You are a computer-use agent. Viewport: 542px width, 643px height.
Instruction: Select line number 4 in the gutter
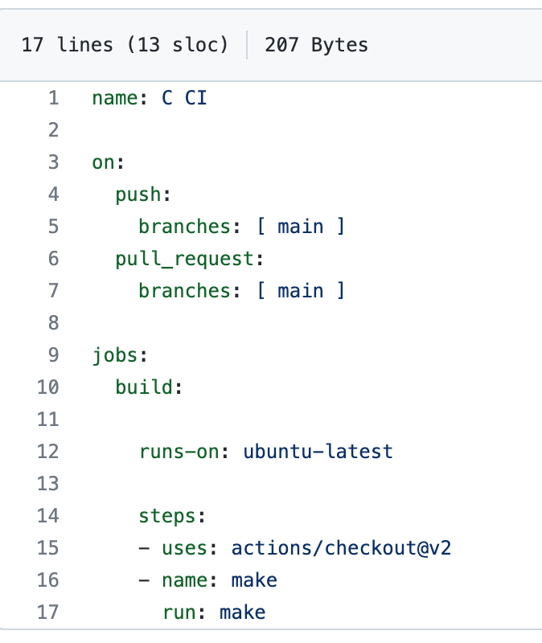pos(54,195)
